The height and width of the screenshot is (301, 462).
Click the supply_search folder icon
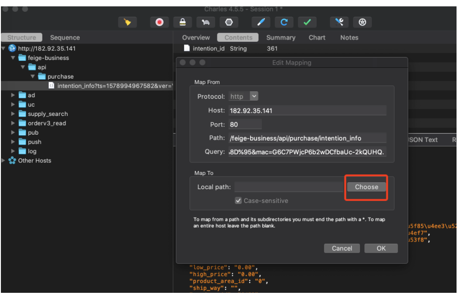tap(22, 114)
